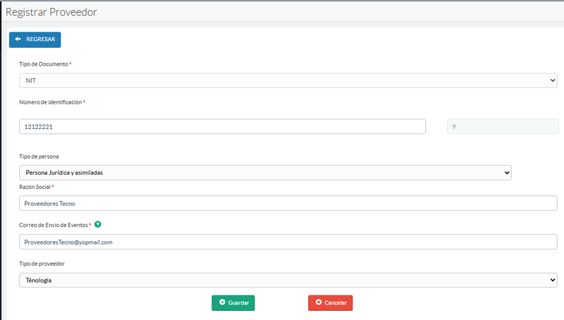This screenshot has width=564, height=320.
Task: Click the green help icon beside Correo label
Action: coord(97,225)
